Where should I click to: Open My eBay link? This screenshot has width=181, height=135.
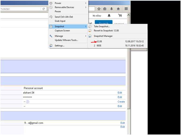coord(97,16)
